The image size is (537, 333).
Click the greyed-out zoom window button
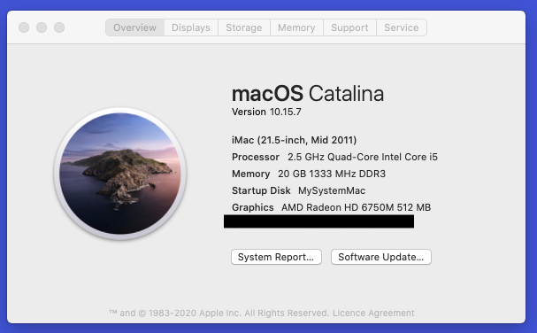click(59, 27)
